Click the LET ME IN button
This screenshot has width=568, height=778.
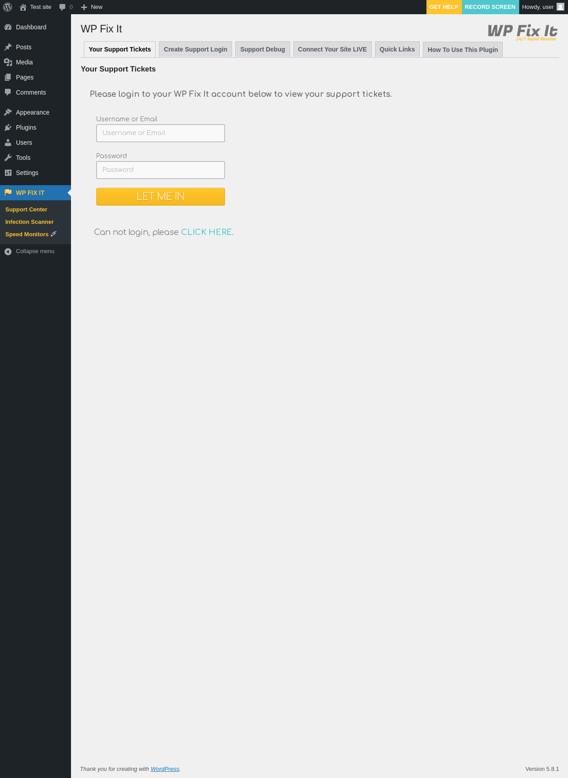point(161,197)
